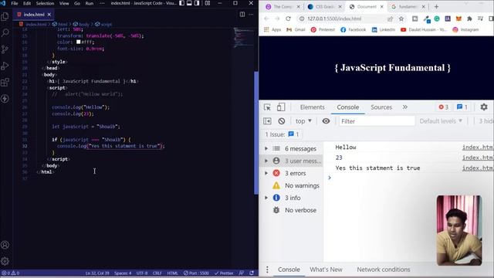The width and height of the screenshot is (494, 278).
Task: Open the Gmail bookmark
Action: click(296, 29)
